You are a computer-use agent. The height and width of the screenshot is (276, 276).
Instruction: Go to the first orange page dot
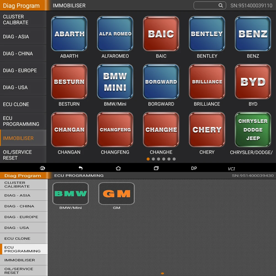click(x=148, y=159)
